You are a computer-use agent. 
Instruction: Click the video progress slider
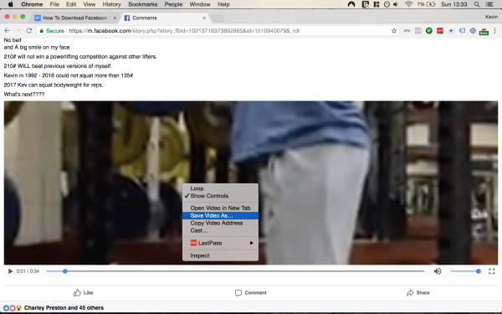coord(235,271)
